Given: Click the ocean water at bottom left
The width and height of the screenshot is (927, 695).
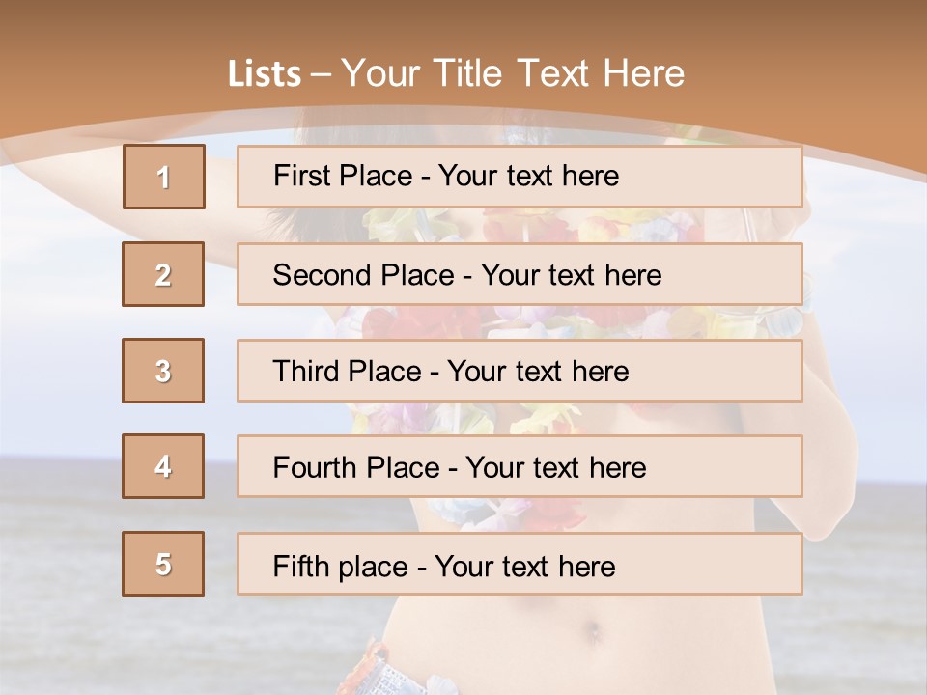Looking at the screenshot, I should coord(58,579).
